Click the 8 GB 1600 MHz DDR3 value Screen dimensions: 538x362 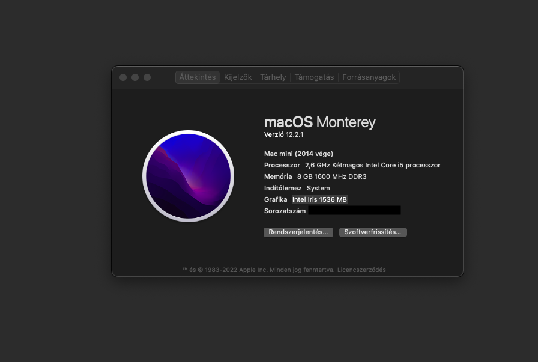tap(332, 176)
